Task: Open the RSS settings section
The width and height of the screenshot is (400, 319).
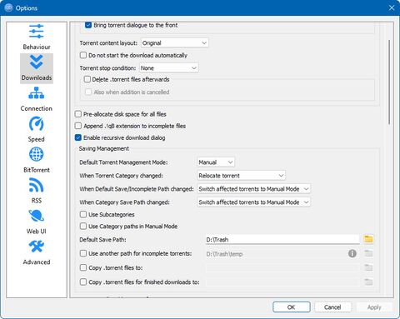Action: (37, 192)
